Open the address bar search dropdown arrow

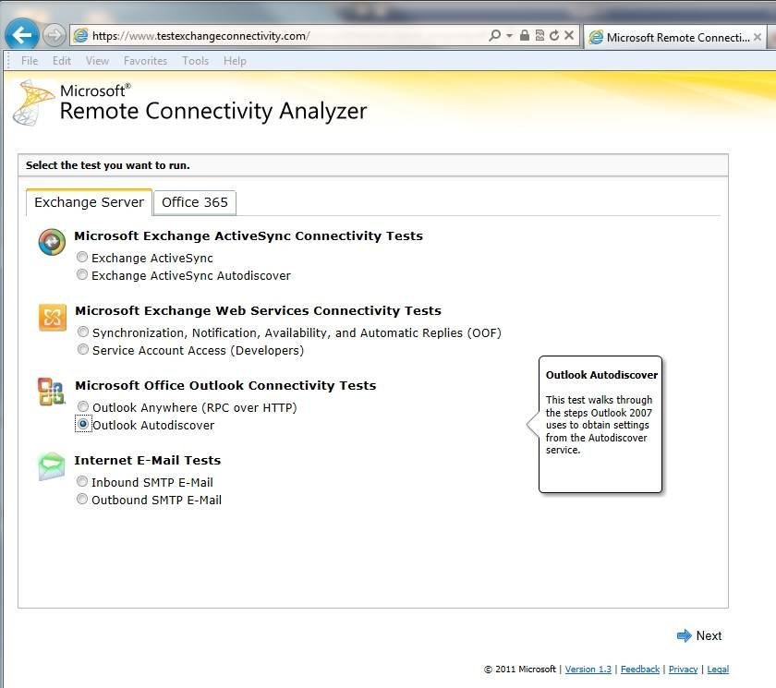point(509,36)
